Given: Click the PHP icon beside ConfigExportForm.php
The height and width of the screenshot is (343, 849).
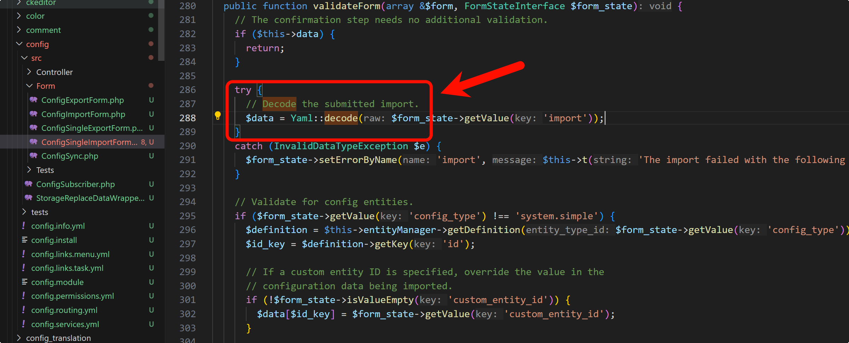Looking at the screenshot, I should pyautogui.click(x=34, y=100).
